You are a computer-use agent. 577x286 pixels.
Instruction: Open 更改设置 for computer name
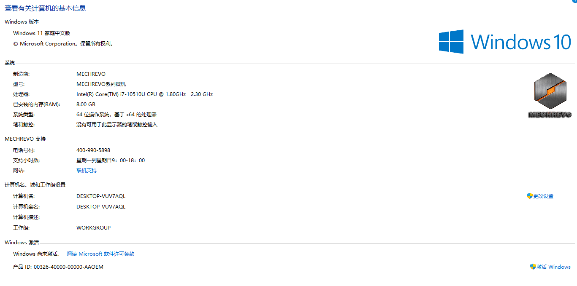(x=543, y=196)
